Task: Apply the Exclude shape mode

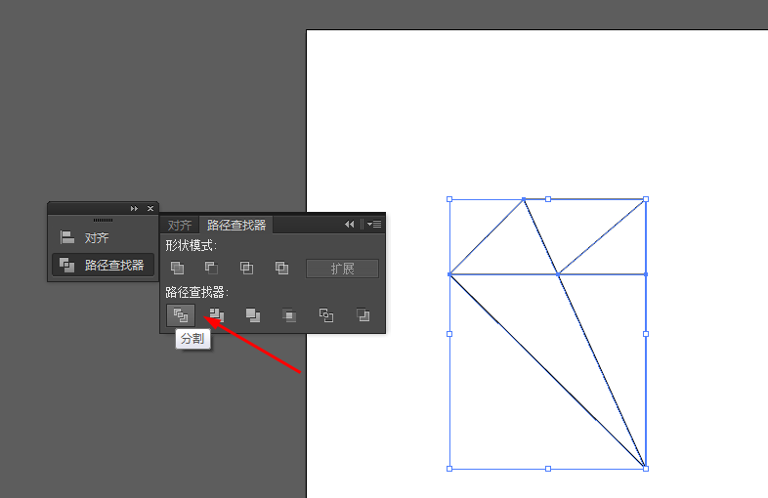Action: pos(281,268)
